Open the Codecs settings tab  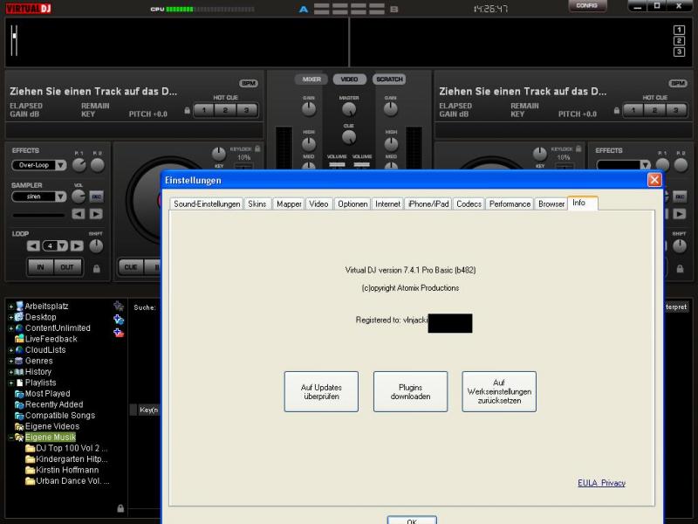[x=469, y=203]
